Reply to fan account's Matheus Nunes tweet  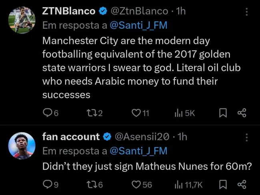47,184
